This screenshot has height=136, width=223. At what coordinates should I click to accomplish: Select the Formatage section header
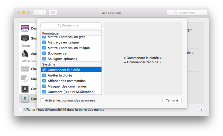(71, 33)
